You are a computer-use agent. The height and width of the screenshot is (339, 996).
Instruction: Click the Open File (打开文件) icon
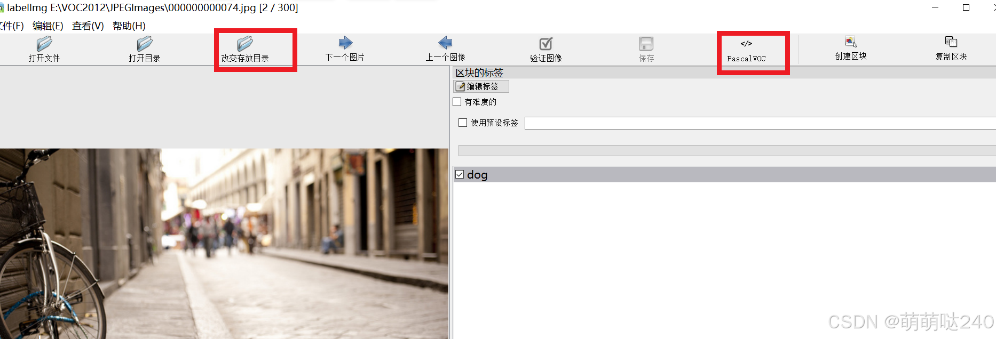click(44, 44)
